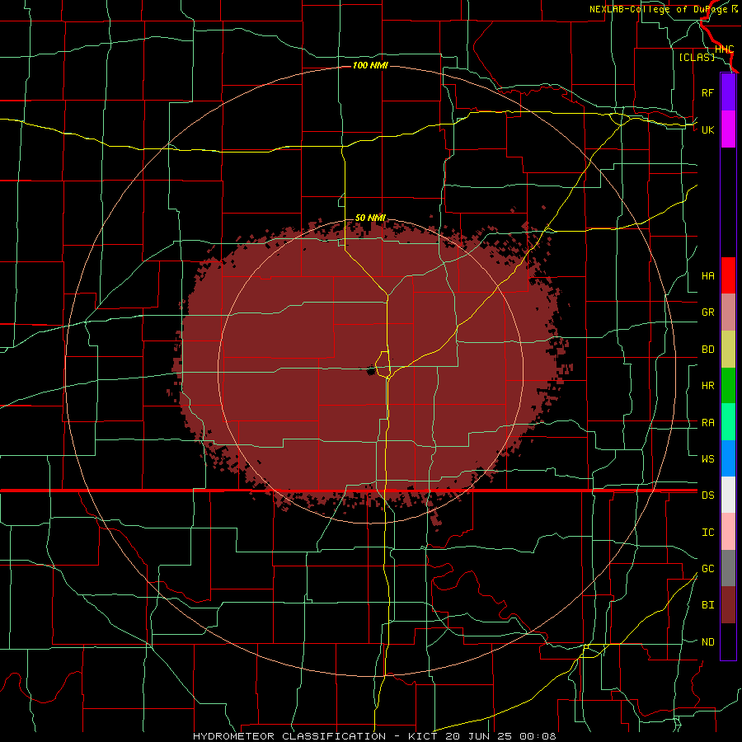
Task: Click the "IC" legend label
Action: pyautogui.click(x=707, y=533)
